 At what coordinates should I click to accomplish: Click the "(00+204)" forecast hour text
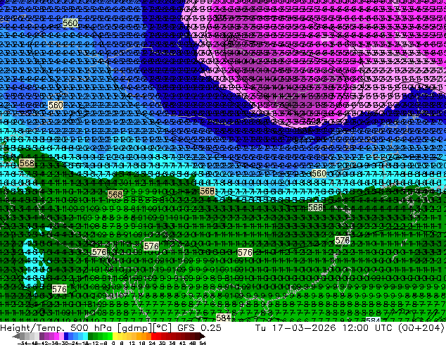pos(421,328)
